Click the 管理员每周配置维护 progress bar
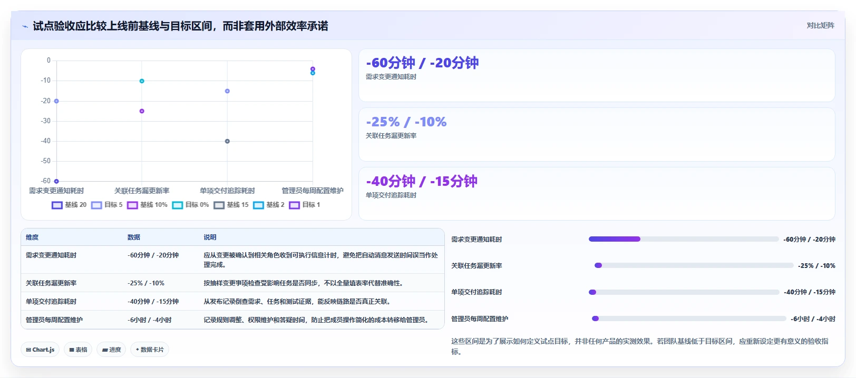 pos(689,319)
